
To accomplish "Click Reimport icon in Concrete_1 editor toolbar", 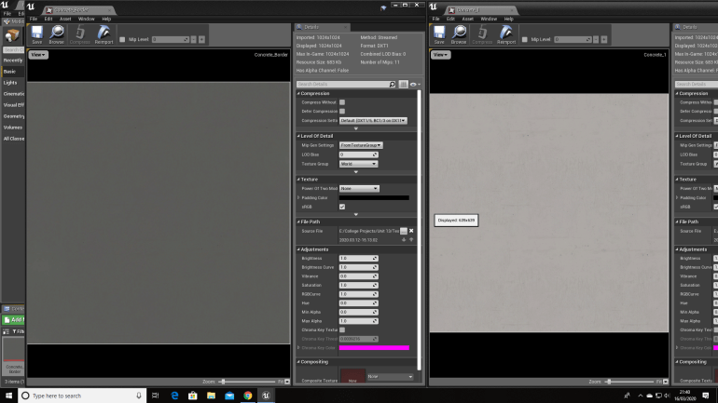I will point(506,34).
